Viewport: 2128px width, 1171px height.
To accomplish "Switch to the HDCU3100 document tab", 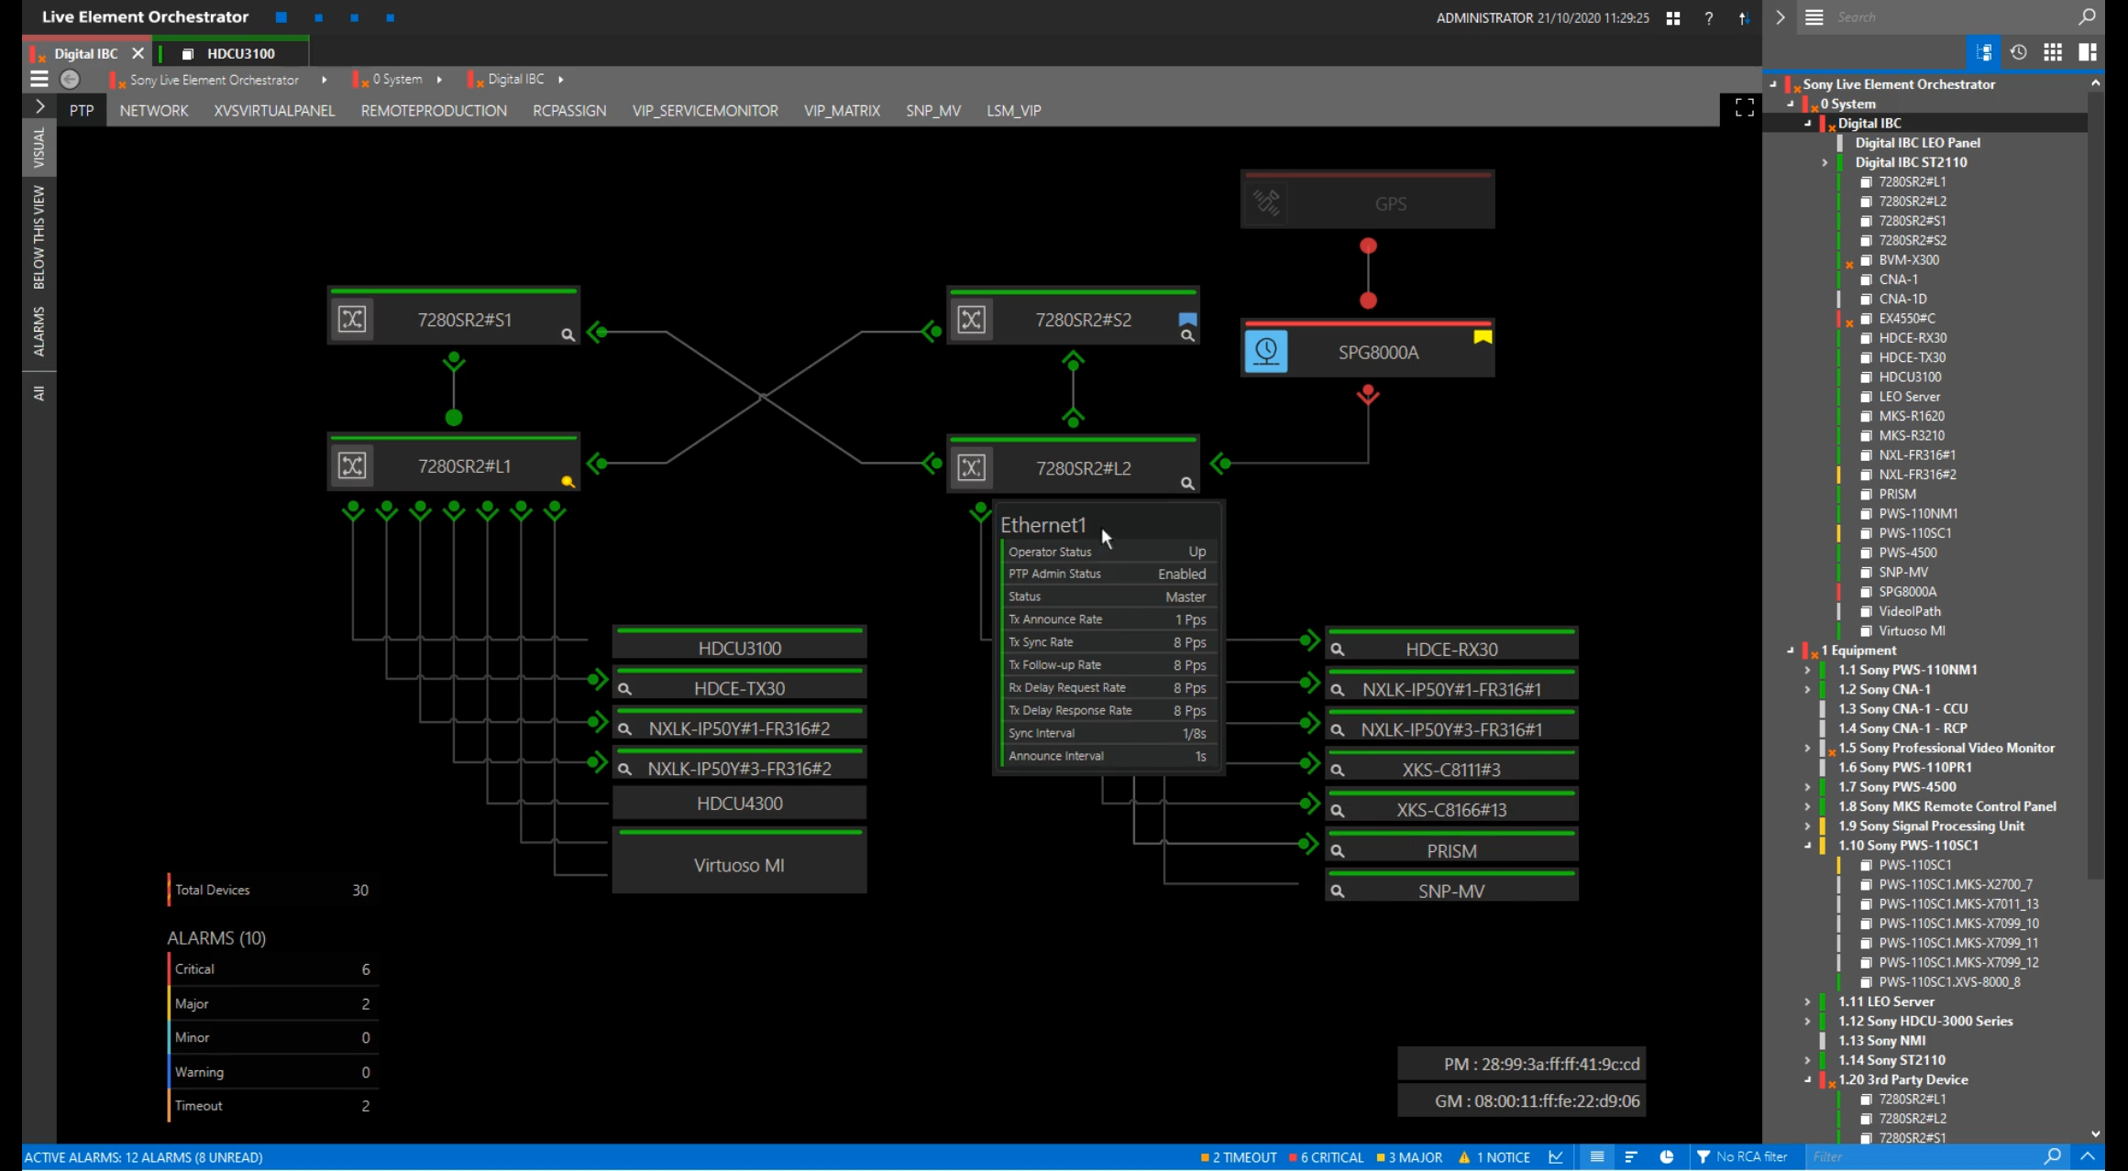I will (x=232, y=53).
